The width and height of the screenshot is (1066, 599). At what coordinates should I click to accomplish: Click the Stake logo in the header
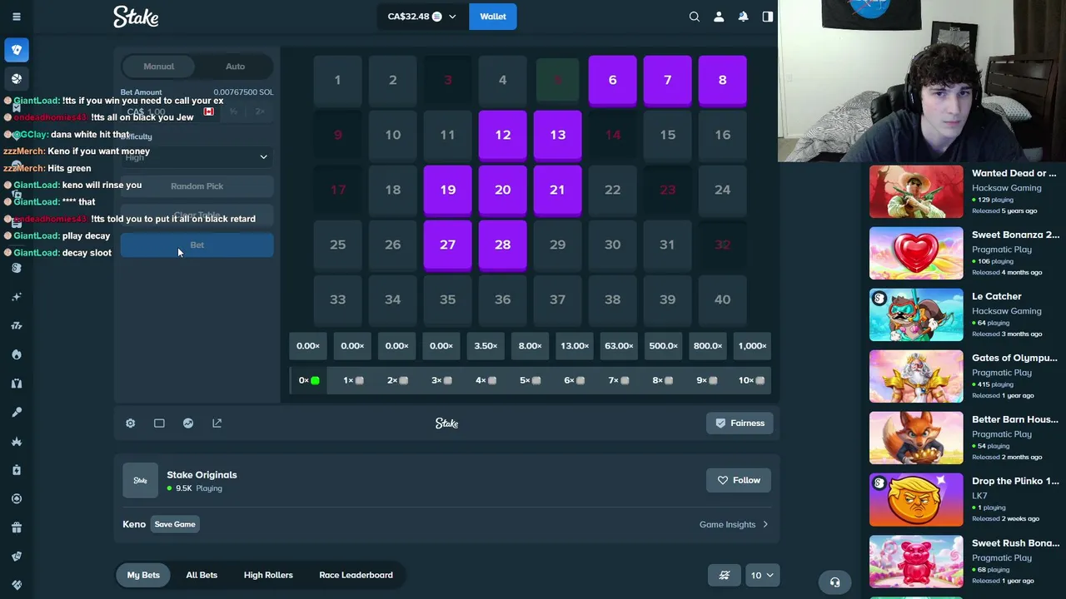pyautogui.click(x=136, y=17)
